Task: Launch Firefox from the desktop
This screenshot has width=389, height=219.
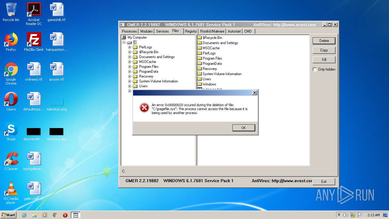Action: click(x=11, y=42)
